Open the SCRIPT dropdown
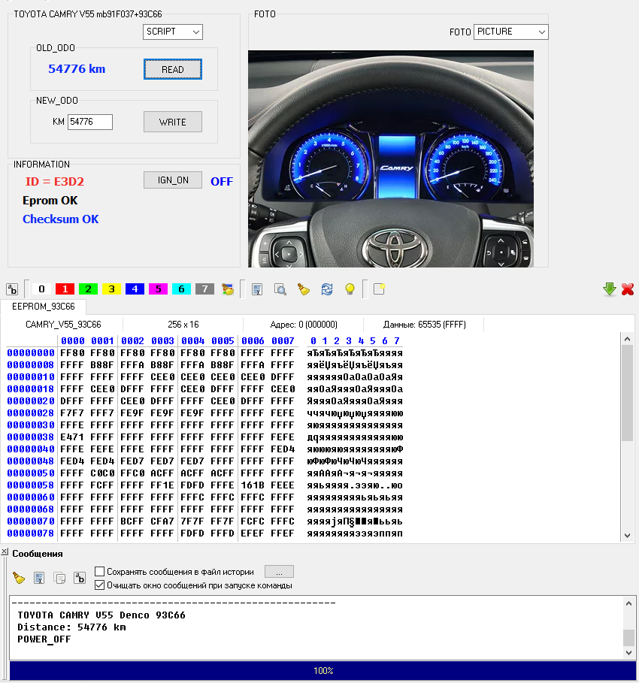The width and height of the screenshot is (639, 683). 173,32
